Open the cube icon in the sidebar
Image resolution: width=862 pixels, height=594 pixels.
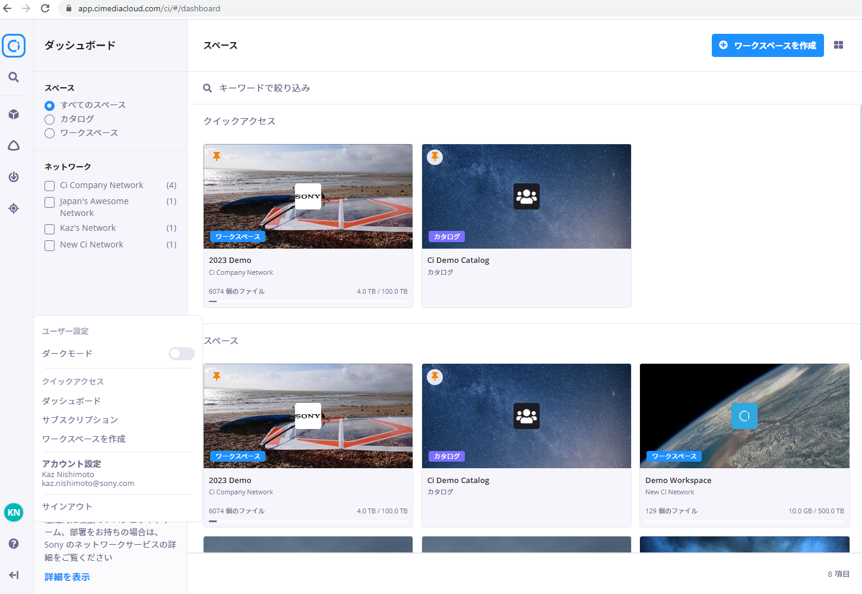(x=14, y=115)
